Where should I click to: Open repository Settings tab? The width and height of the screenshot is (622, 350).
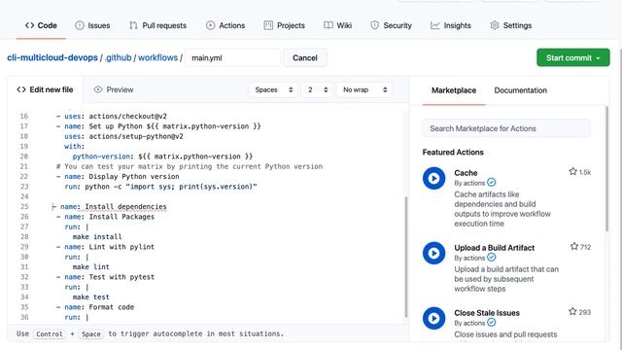(511, 25)
